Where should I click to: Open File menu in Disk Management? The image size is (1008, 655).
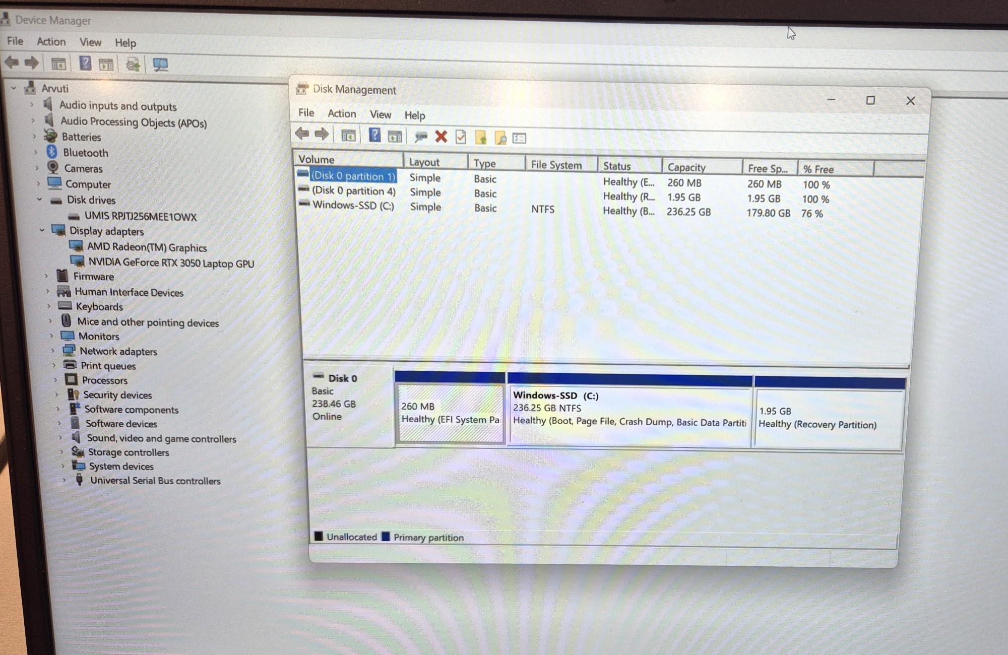click(306, 112)
